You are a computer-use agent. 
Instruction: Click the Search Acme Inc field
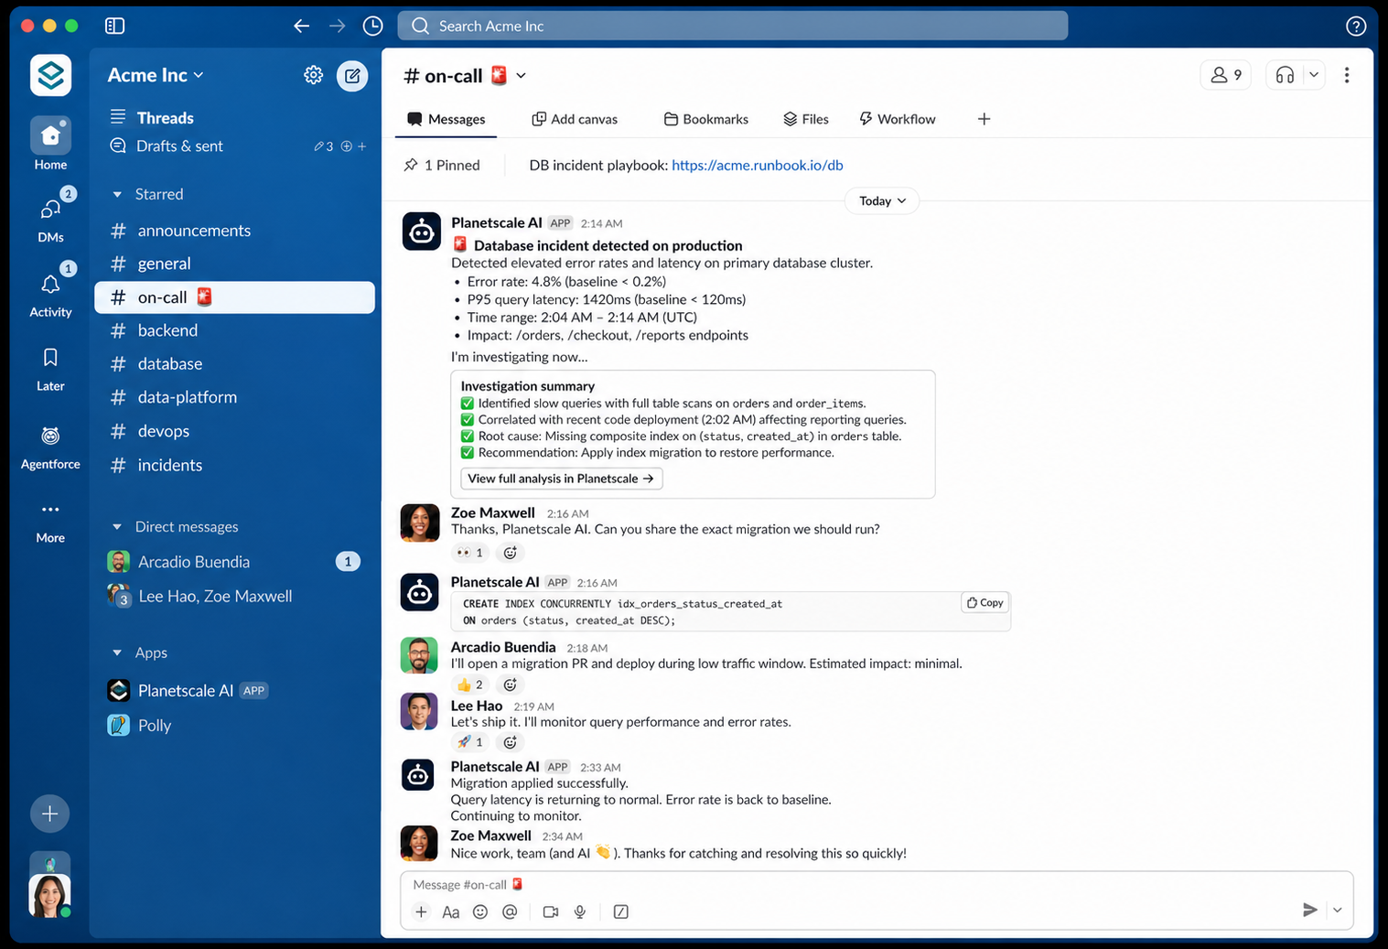pos(732,26)
